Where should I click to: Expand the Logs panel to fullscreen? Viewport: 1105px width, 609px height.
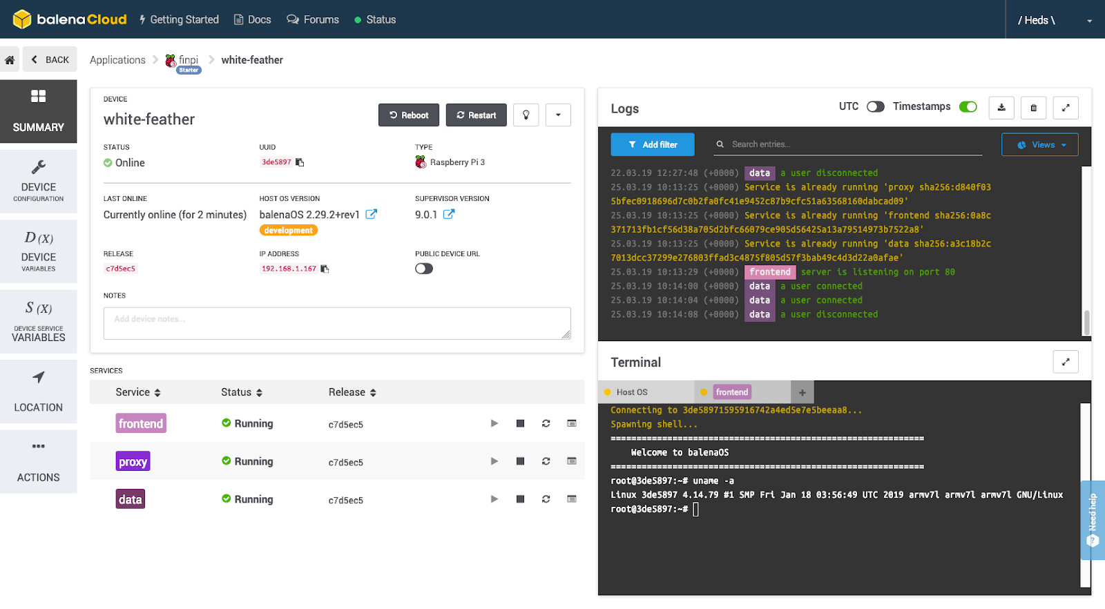[1066, 108]
